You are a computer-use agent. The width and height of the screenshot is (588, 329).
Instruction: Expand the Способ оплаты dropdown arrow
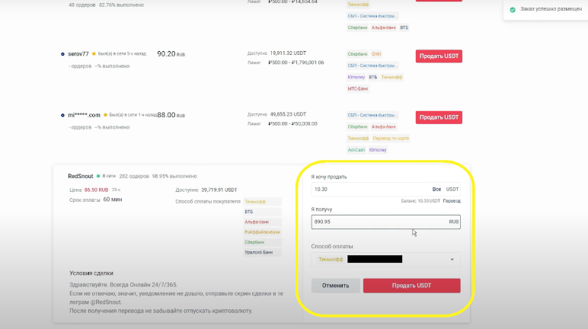(x=454, y=260)
